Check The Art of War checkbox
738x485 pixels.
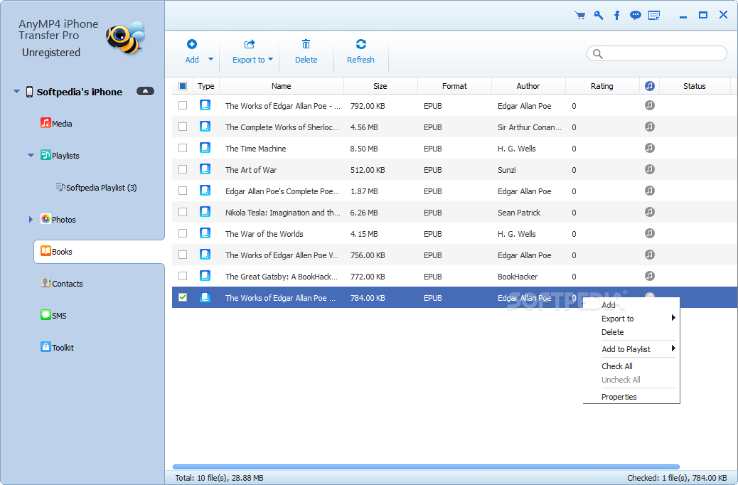[x=183, y=169]
